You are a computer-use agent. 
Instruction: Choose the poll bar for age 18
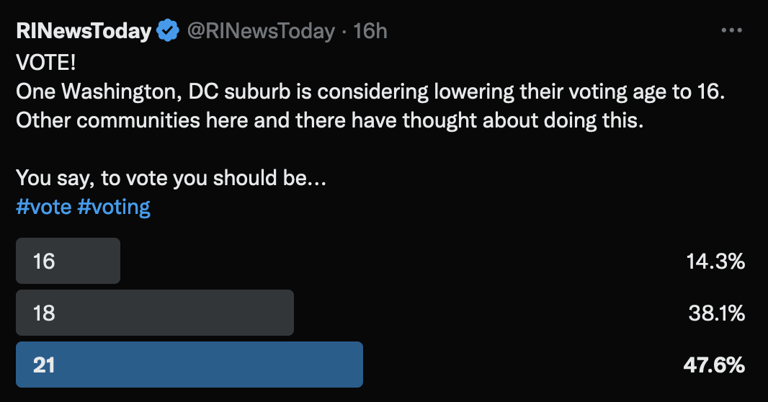point(154,313)
